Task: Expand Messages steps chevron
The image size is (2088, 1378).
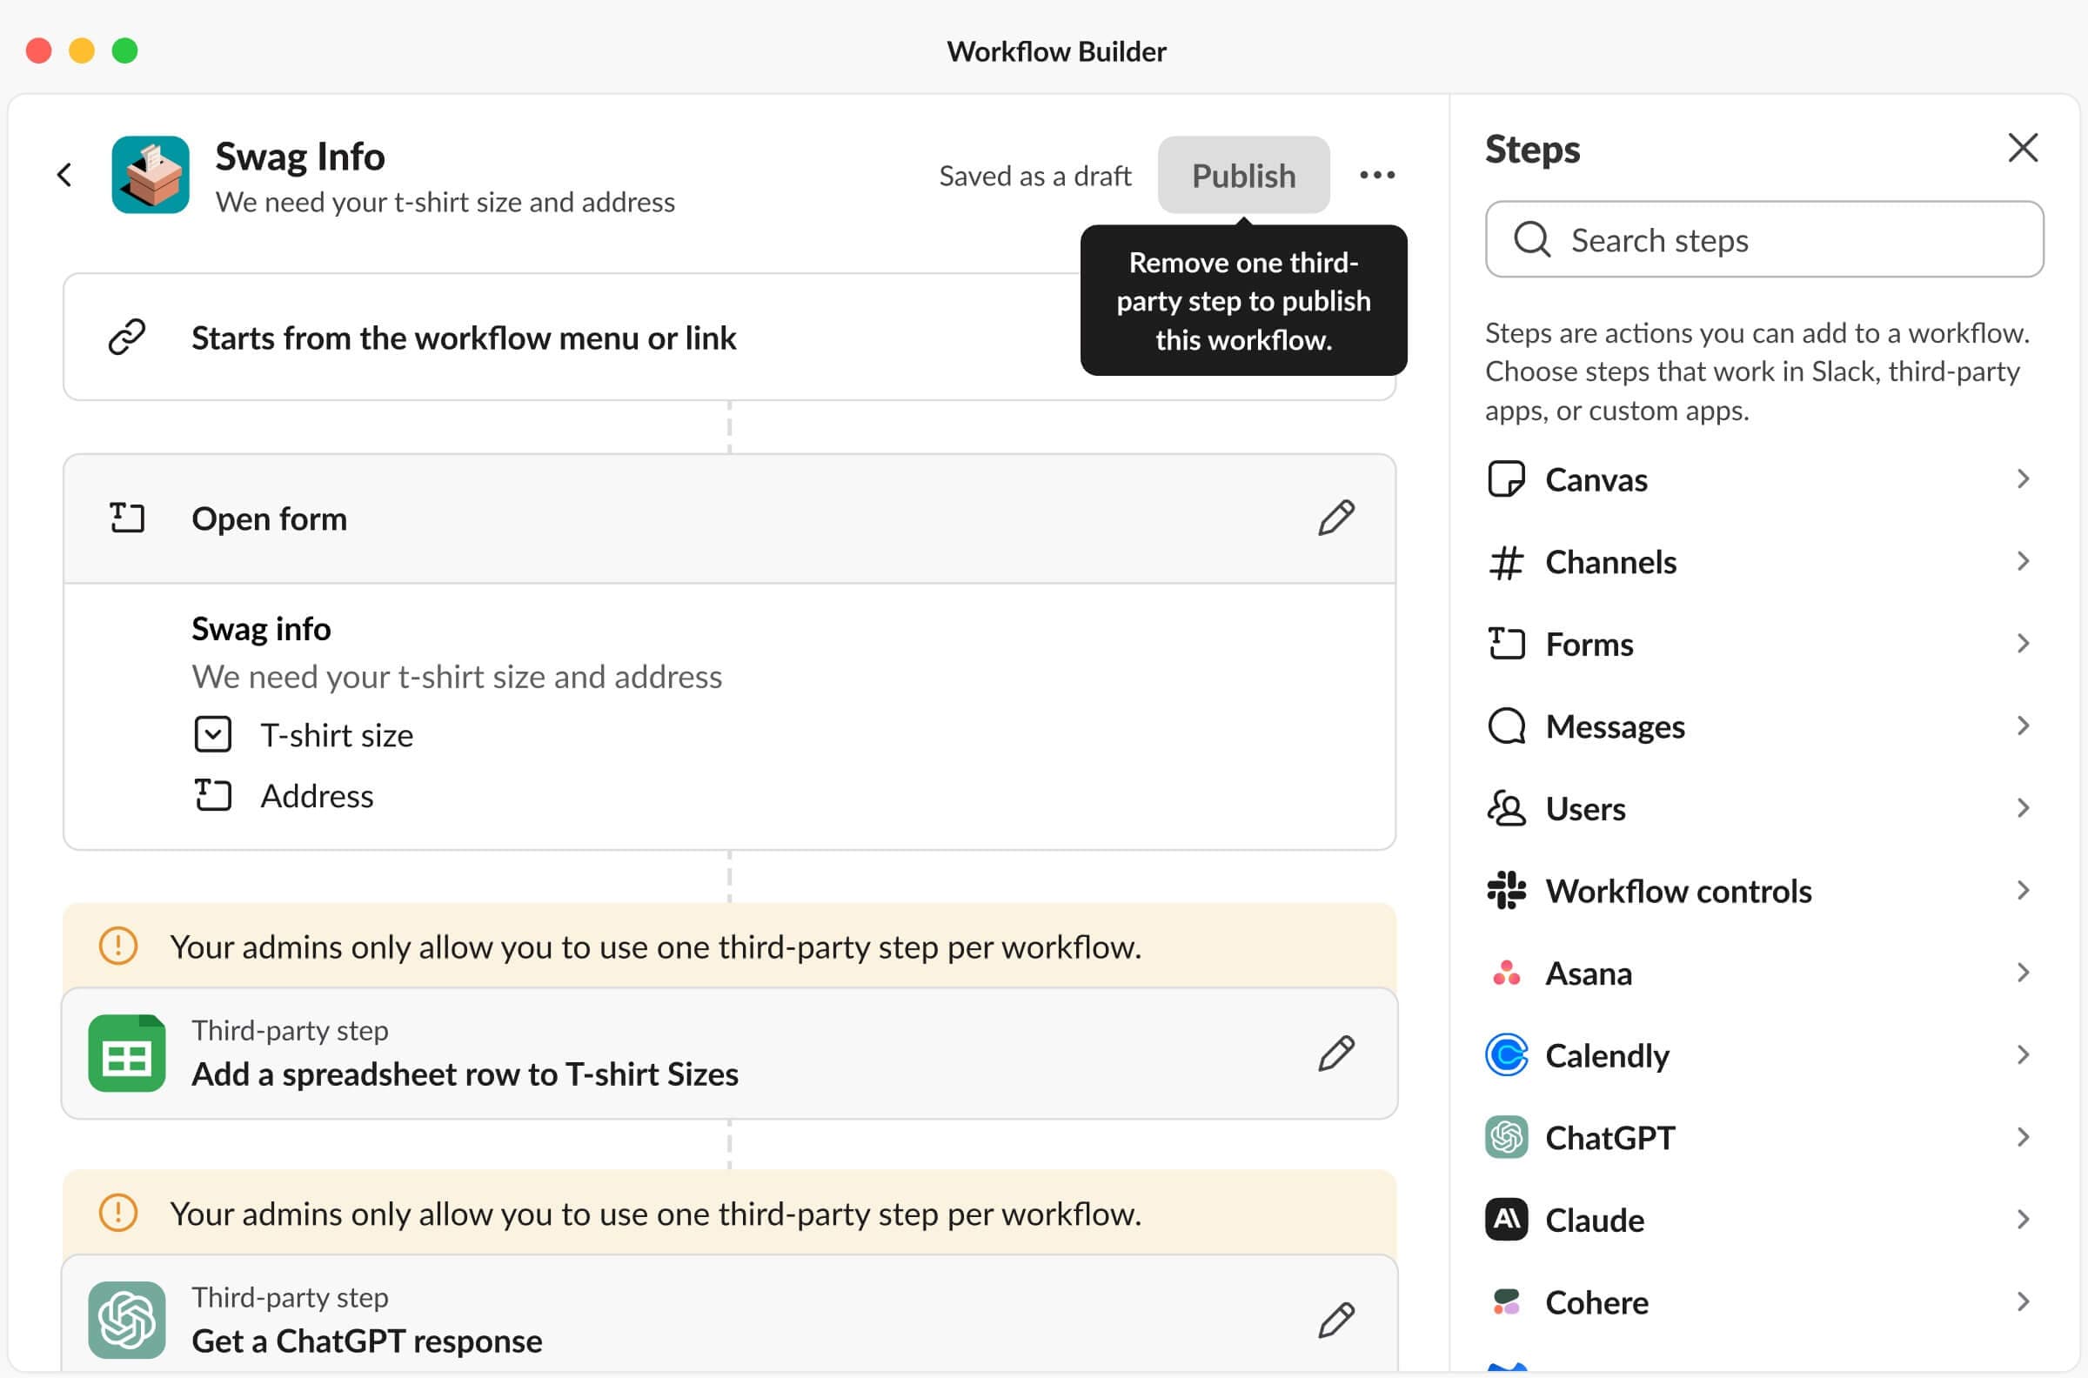Action: point(2023,726)
